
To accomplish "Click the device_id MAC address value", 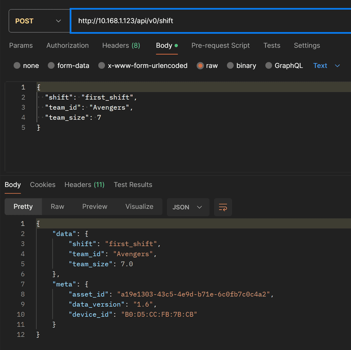I will coord(159,315).
